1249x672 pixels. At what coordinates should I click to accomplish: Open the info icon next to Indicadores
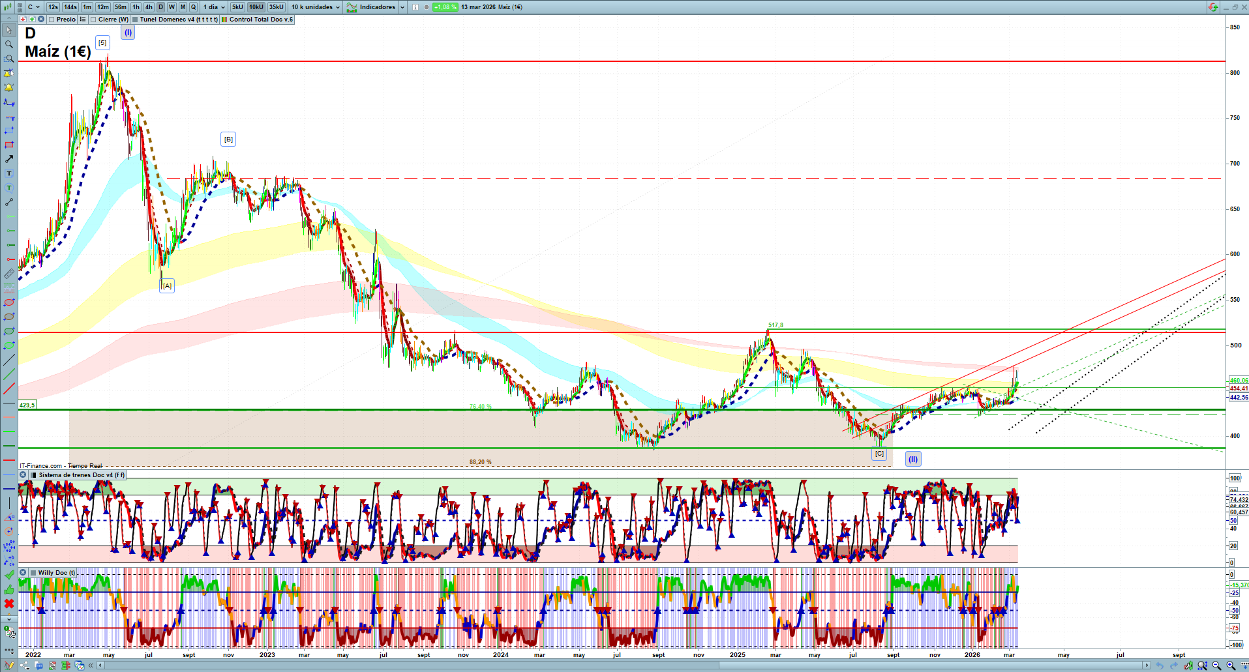click(415, 7)
